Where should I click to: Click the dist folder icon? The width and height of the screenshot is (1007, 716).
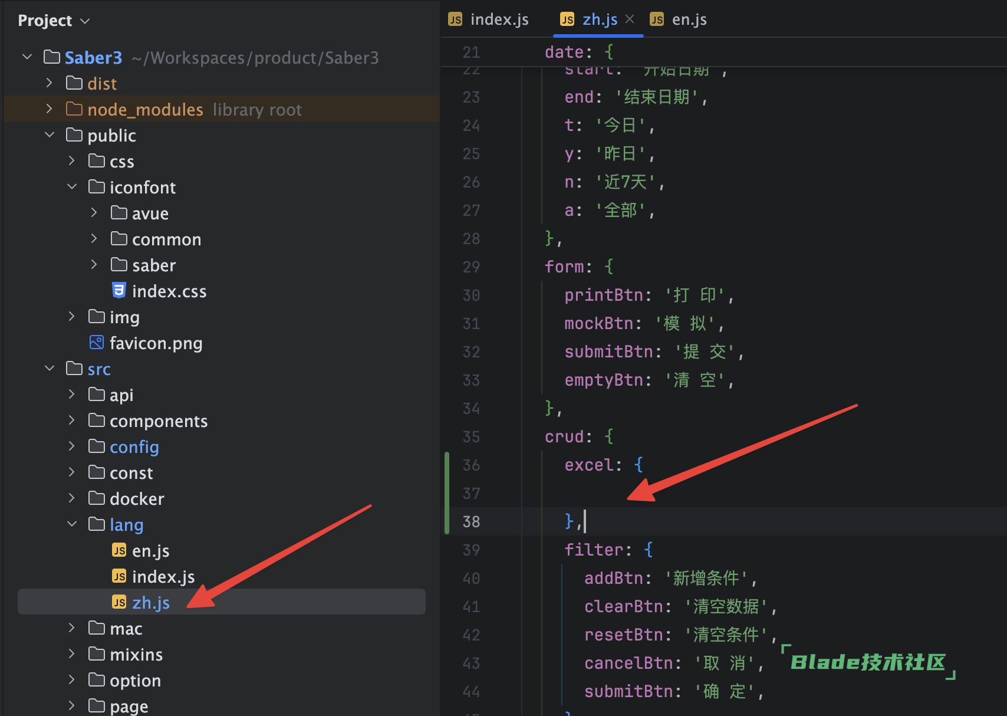(x=74, y=83)
